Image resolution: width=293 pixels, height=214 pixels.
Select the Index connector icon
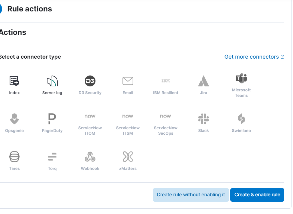(x=14, y=81)
